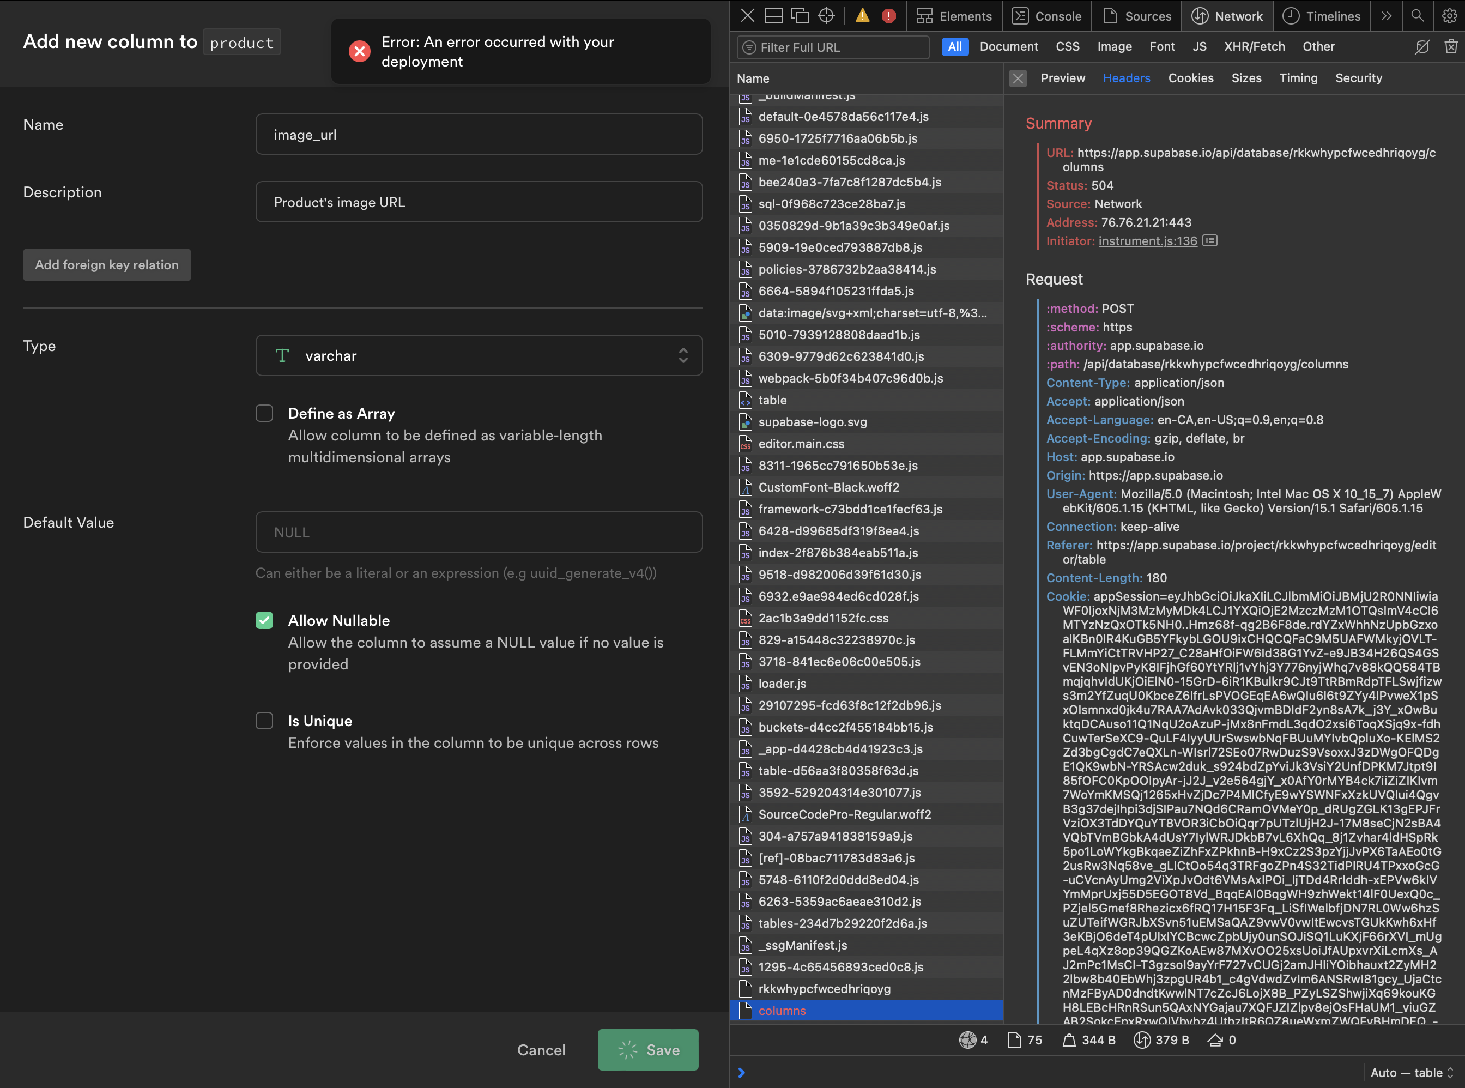Screen dimensions: 1465x1088
Task: Show warnings via yellow triangle icon
Action: (x=862, y=16)
